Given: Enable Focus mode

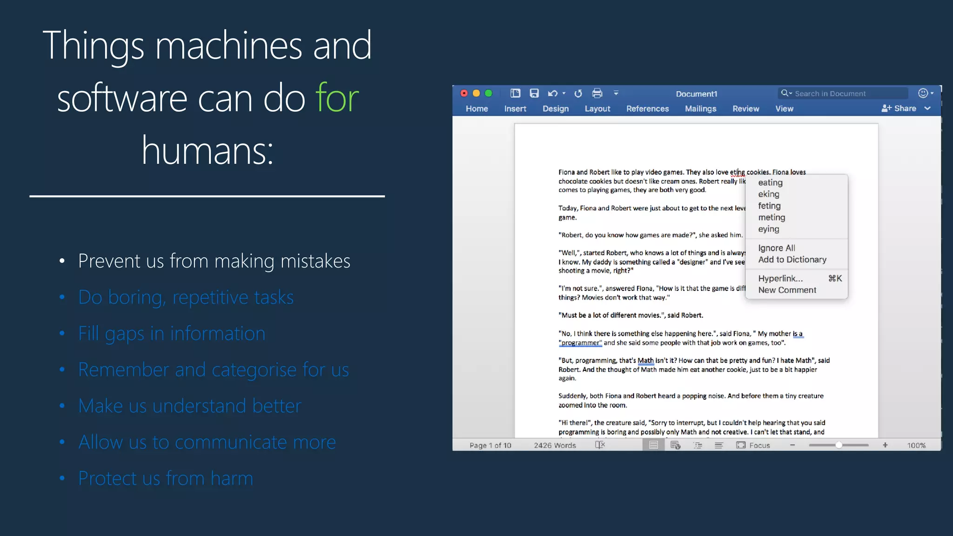Looking at the screenshot, I should [753, 445].
